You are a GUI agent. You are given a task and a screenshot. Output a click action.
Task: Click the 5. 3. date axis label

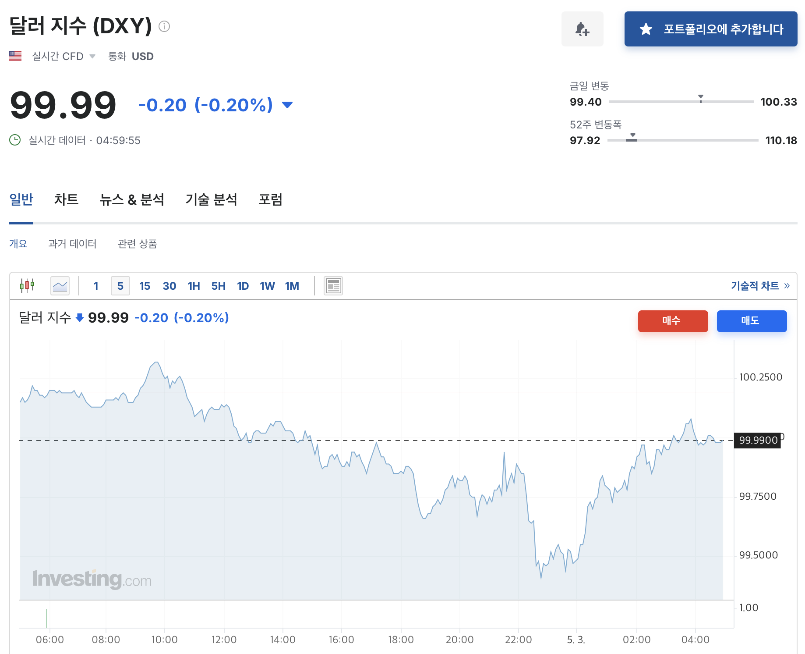[576, 640]
